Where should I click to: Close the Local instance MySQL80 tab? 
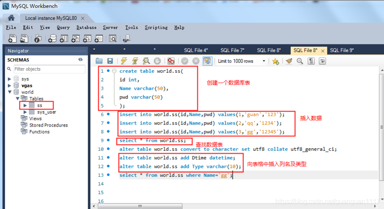(x=83, y=18)
